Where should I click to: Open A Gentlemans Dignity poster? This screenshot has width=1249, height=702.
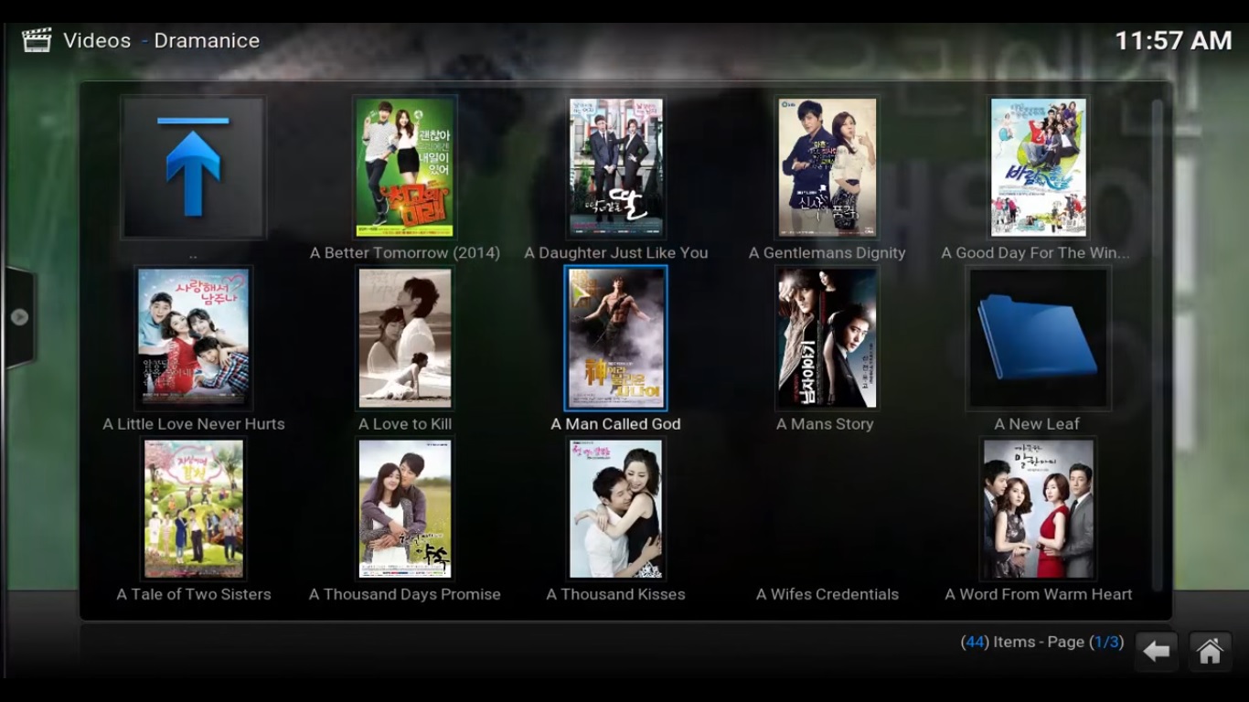pyautogui.click(x=827, y=168)
